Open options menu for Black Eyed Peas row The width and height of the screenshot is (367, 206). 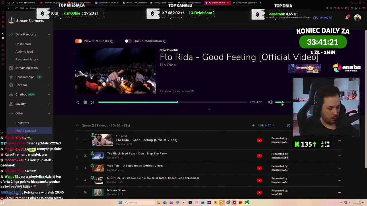point(339,156)
